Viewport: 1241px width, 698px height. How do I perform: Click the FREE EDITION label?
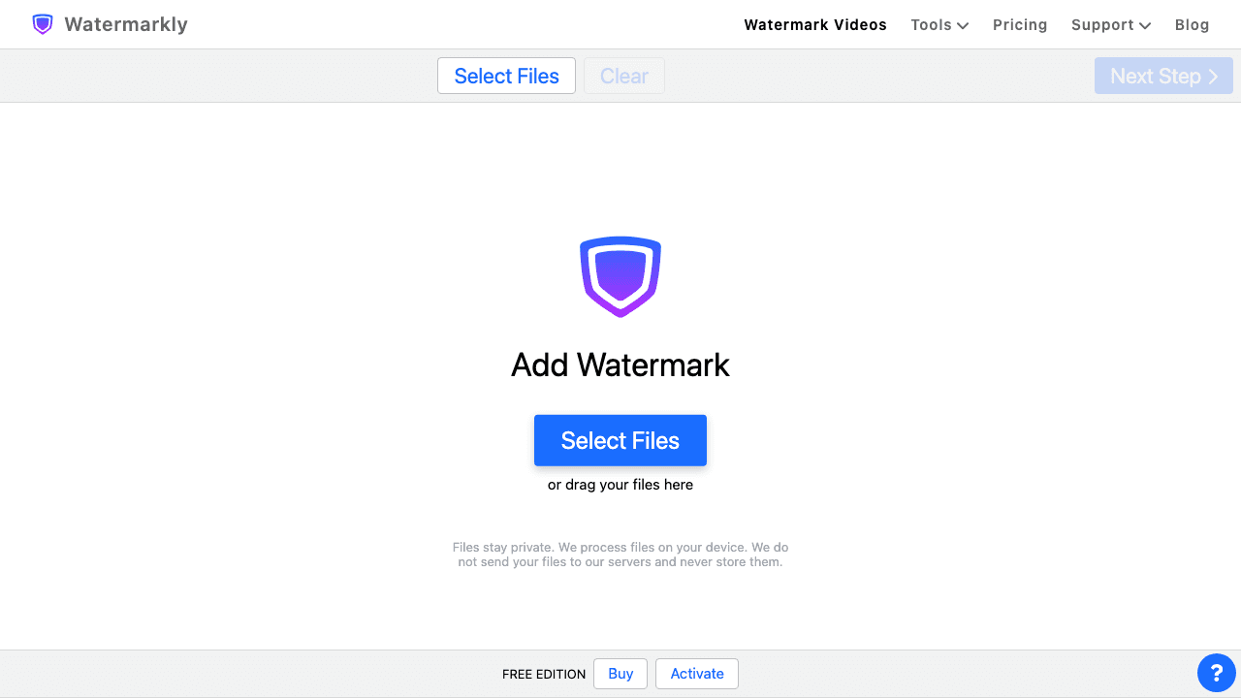(543, 673)
